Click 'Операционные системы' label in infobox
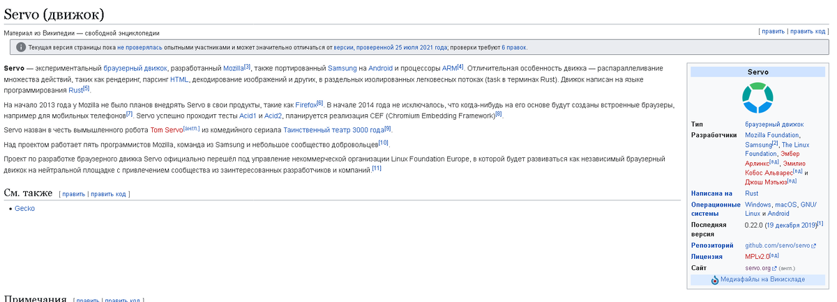This screenshot has height=302, width=837. pos(716,209)
